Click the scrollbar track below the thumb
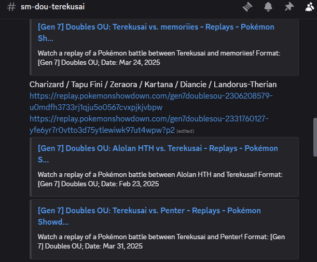This screenshot has height=262, width=317. pyautogui.click(x=315, y=208)
